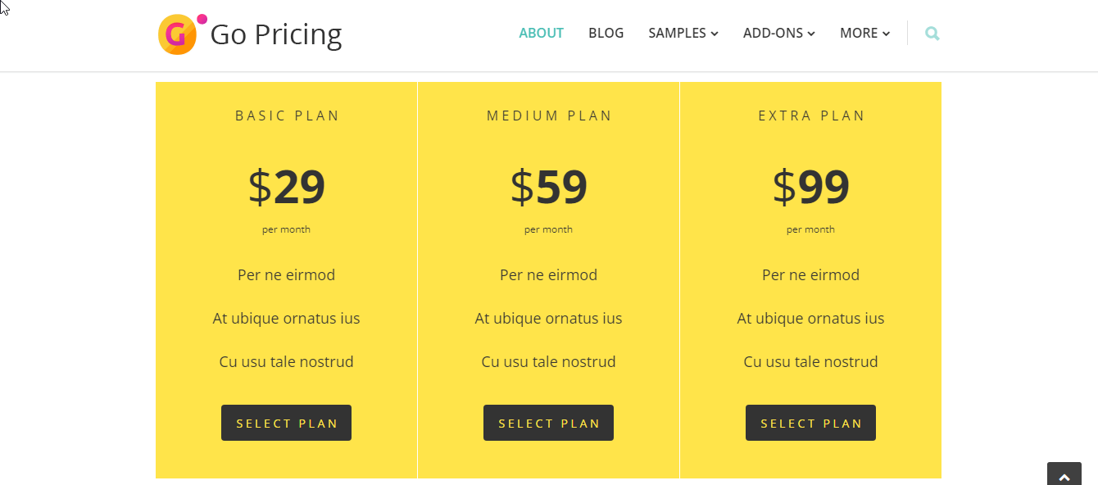Click the Go Pricing site title text
This screenshot has width=1098, height=485.
(276, 34)
